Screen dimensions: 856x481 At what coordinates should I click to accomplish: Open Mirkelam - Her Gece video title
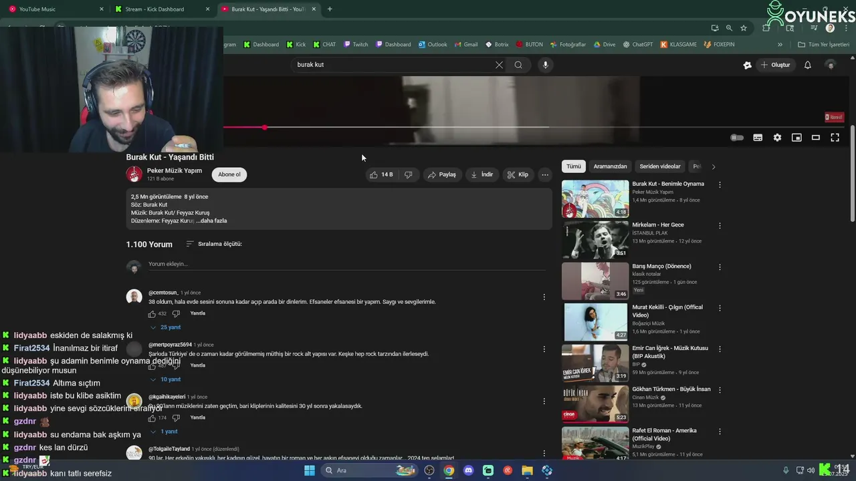tap(658, 225)
